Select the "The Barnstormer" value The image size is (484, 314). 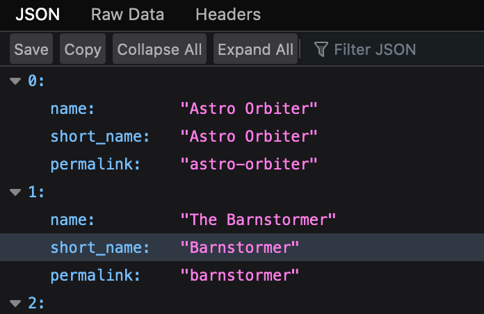pos(258,220)
